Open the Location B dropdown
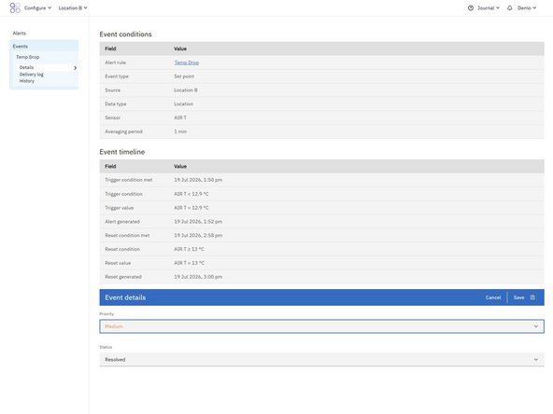 click(73, 7)
